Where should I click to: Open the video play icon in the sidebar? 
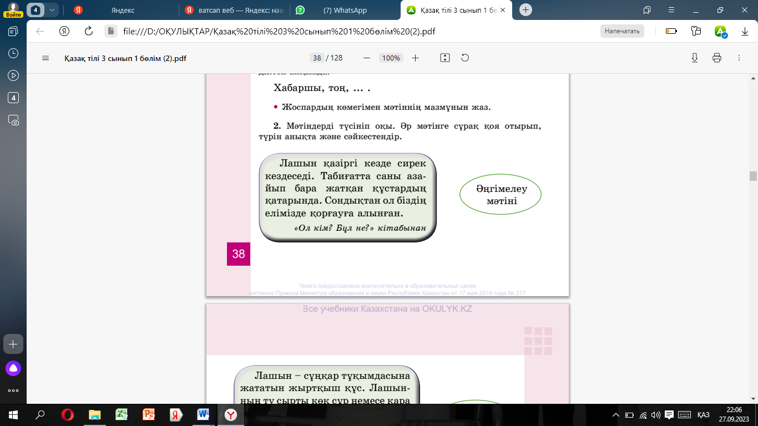[13, 75]
